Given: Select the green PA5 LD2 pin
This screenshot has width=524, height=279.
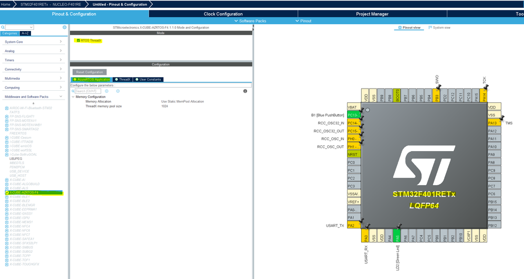Looking at the screenshot, I should 397,235.
